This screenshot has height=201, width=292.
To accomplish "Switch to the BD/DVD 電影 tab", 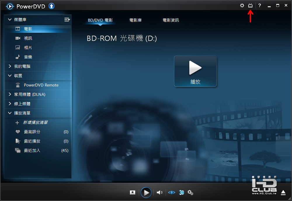I will 100,20.
